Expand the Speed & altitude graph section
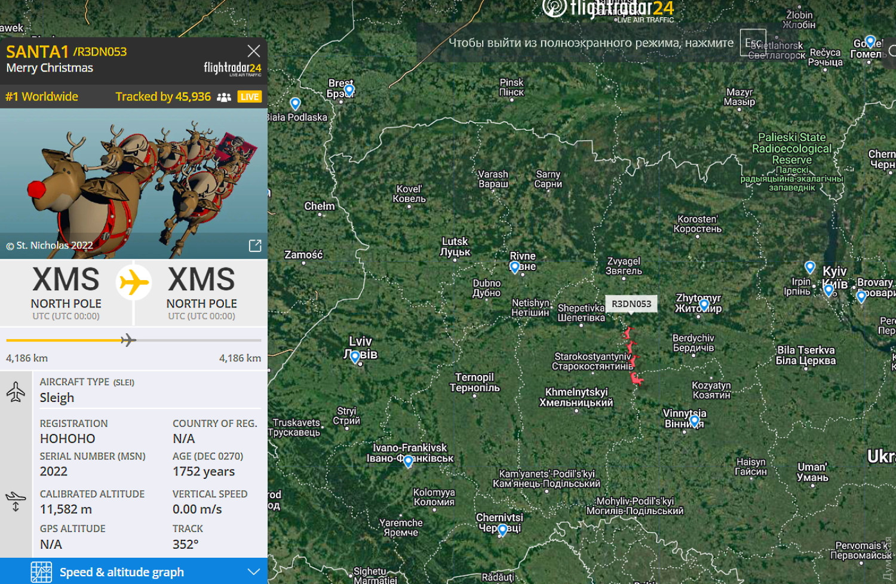This screenshot has width=896, height=584. [253, 572]
